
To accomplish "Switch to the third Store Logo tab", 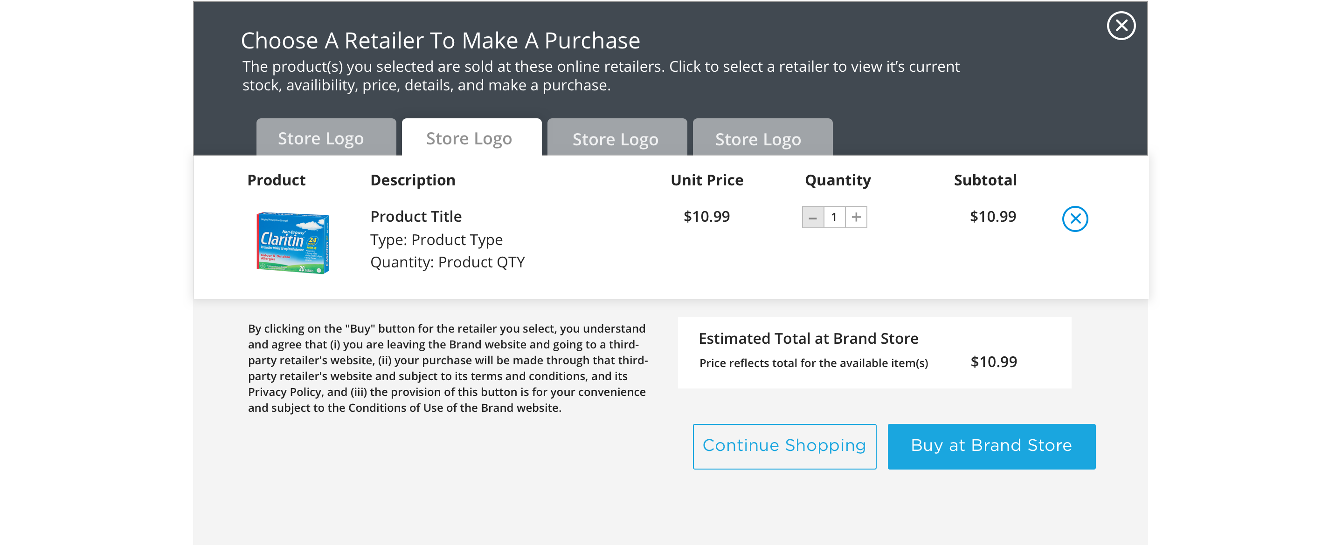I will pyautogui.click(x=617, y=137).
